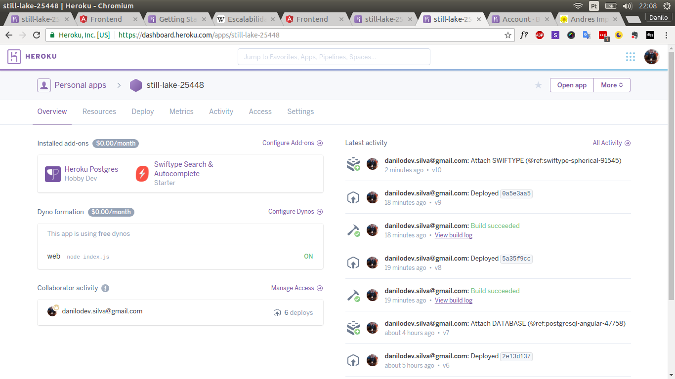Open View build log for 18 minutes ago
Screen dimensions: 675x379
tap(454, 235)
